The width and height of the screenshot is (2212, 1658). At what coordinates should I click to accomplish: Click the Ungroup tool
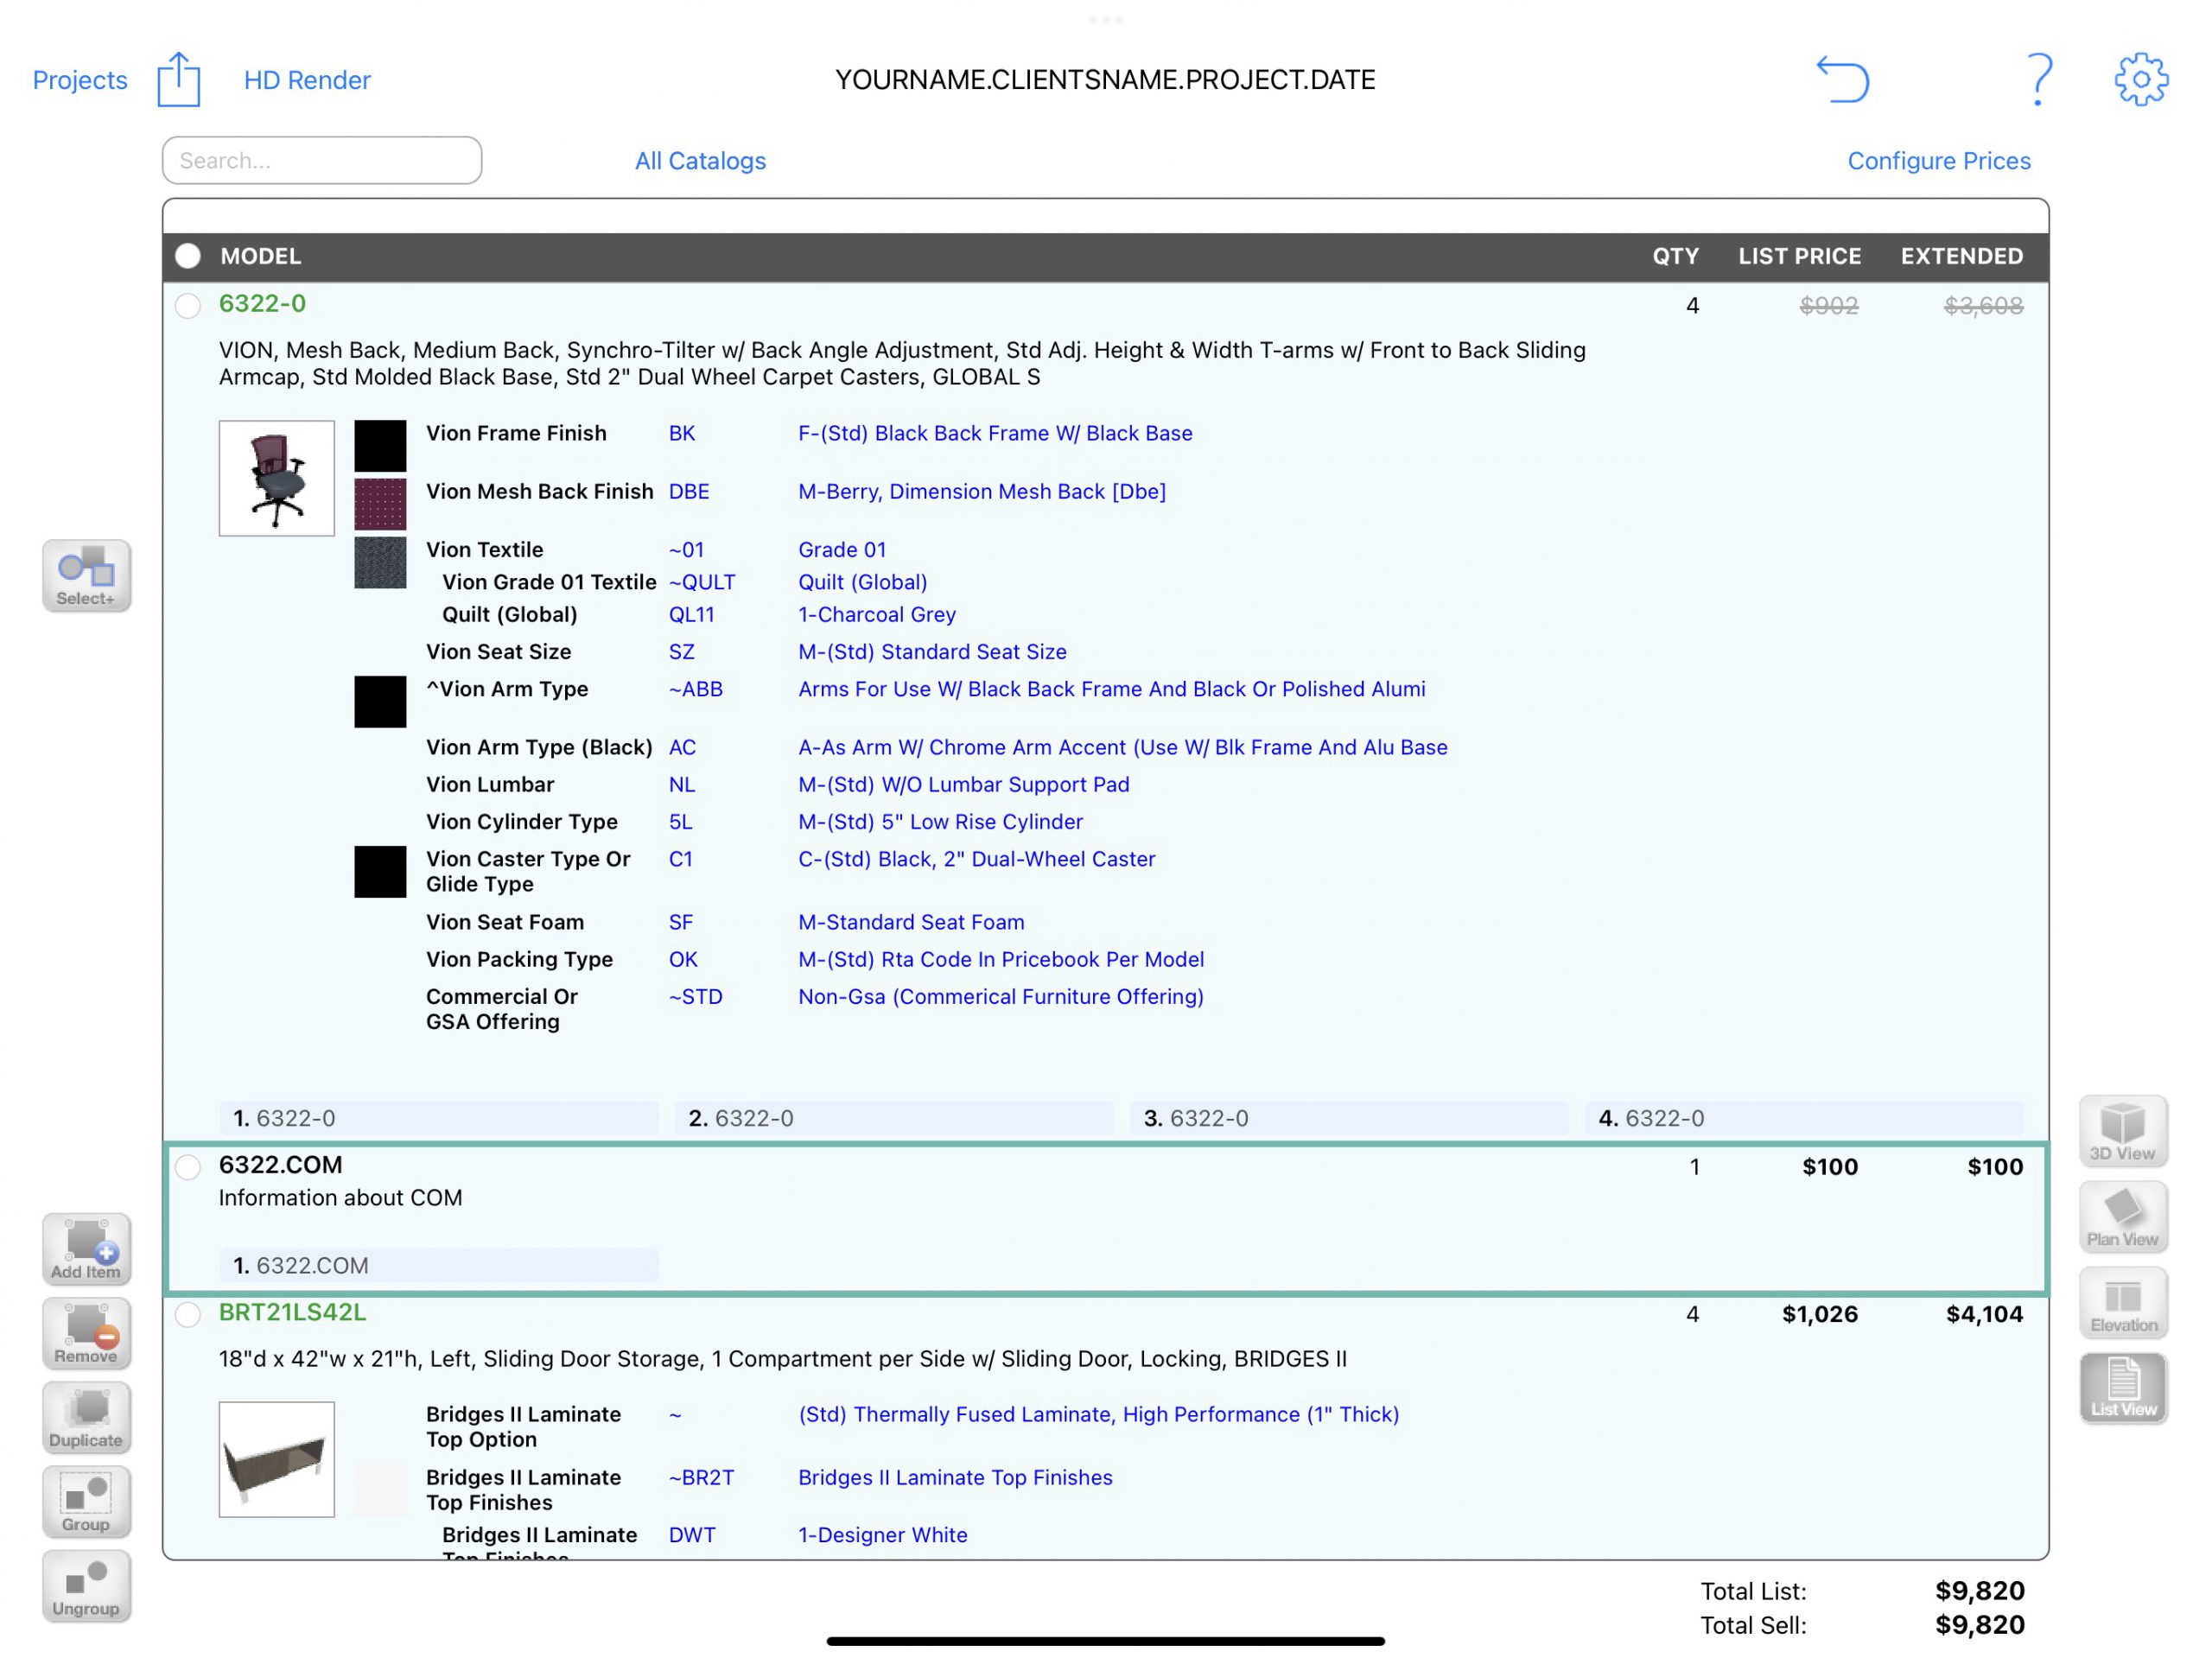(86, 1585)
